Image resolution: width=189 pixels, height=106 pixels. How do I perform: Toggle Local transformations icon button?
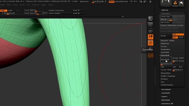pos(150,37)
